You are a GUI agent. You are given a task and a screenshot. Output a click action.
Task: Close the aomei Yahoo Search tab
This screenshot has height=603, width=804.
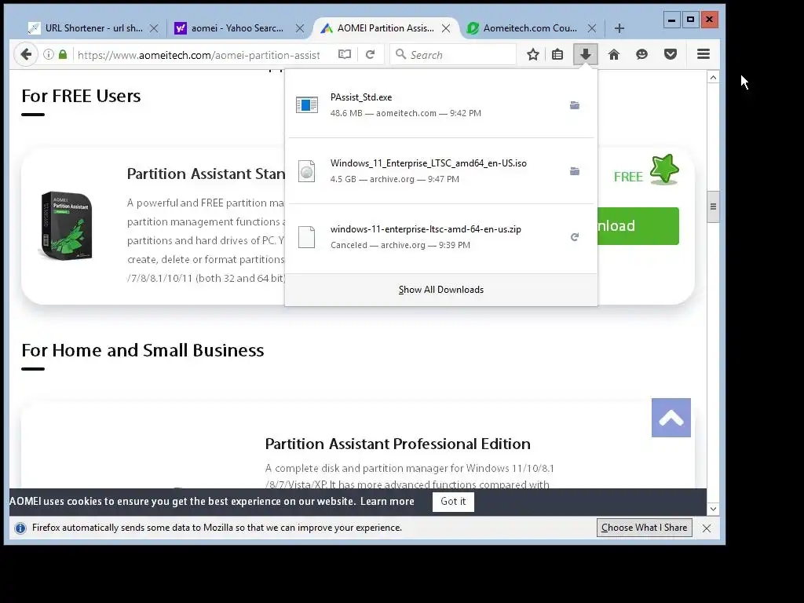[x=300, y=28]
